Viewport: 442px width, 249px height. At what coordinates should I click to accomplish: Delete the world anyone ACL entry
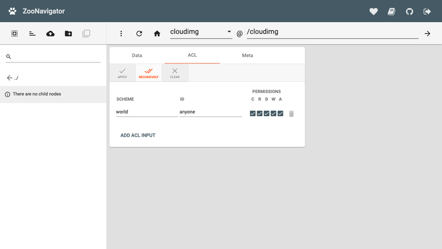coord(291,113)
